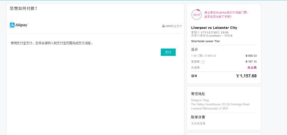Image resolution: width=287 pixels, height=135 pixels.
Task: Open the 管理费 question mark help icon
Action: 203,62
